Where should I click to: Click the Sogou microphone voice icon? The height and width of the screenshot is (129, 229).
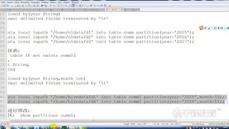(x=218, y=28)
